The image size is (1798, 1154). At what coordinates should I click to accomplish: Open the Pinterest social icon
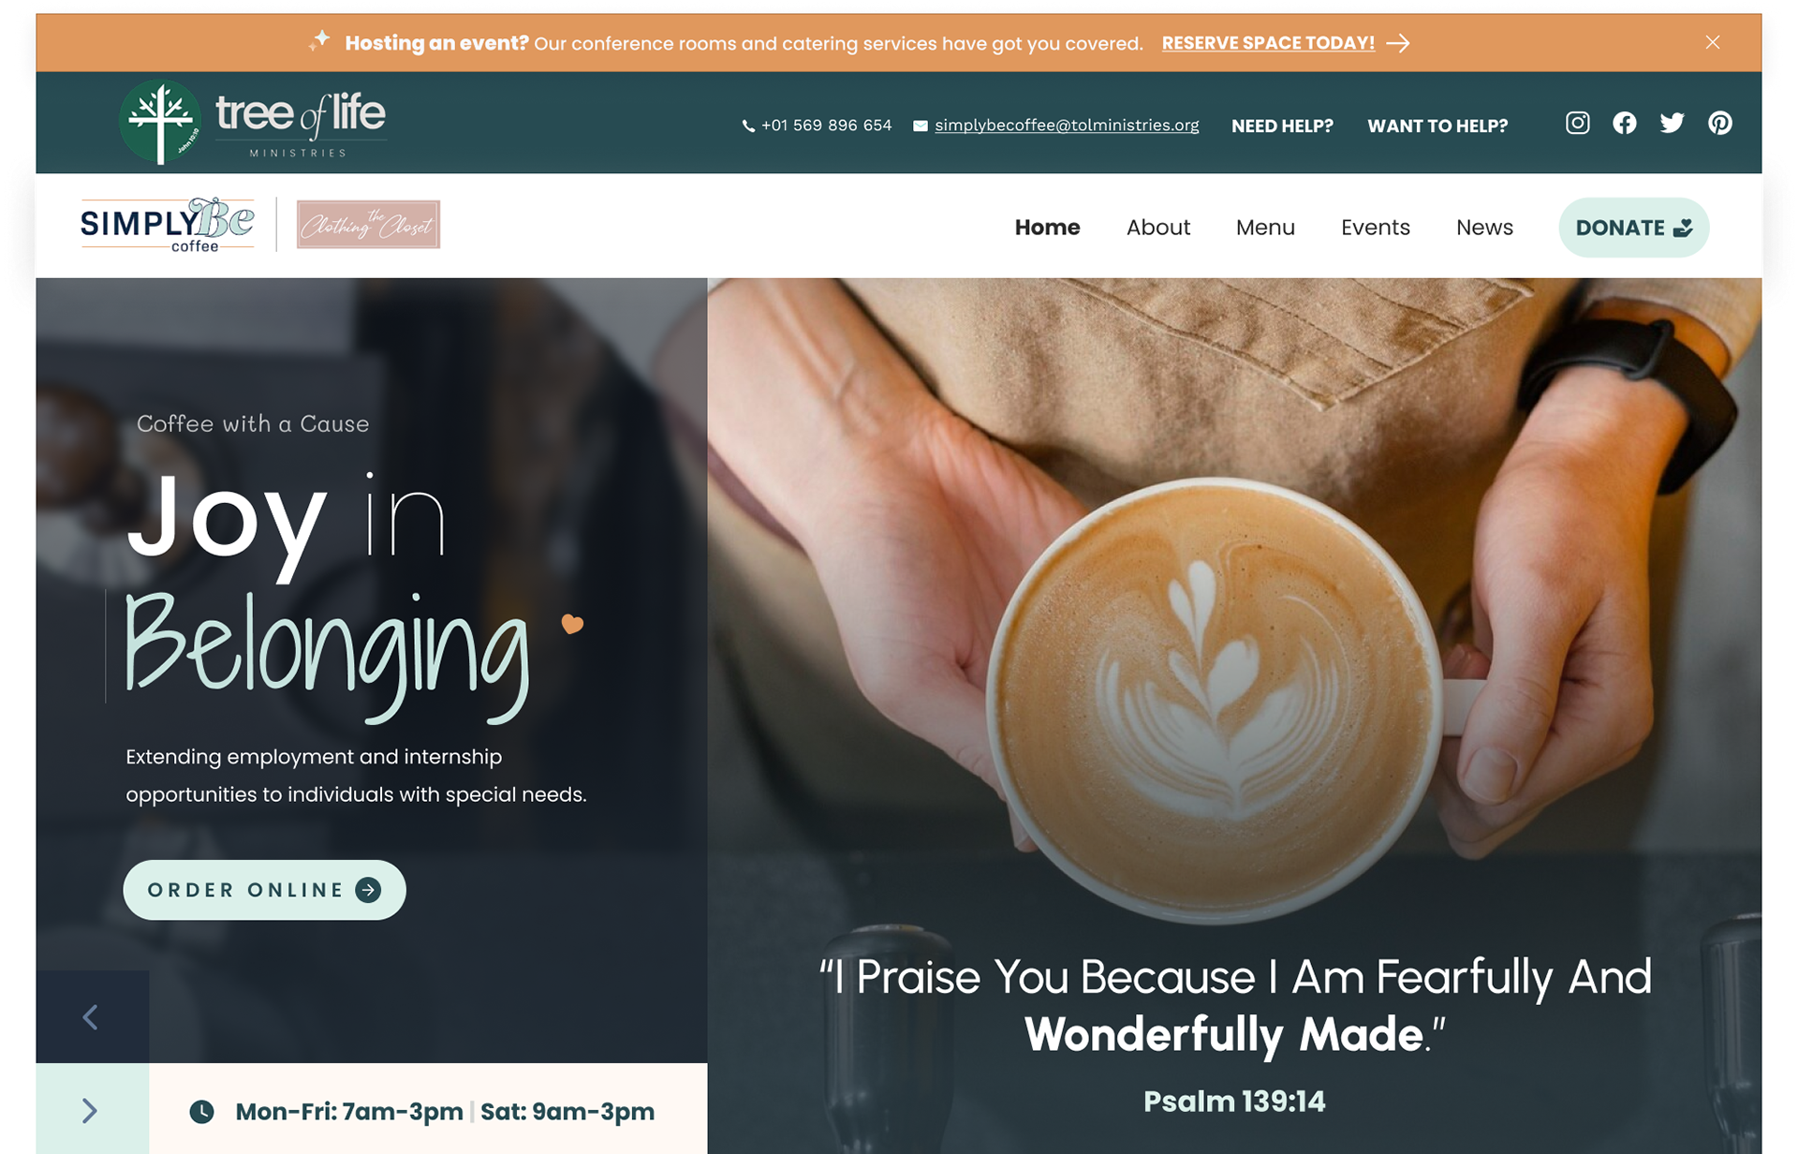coord(1719,124)
